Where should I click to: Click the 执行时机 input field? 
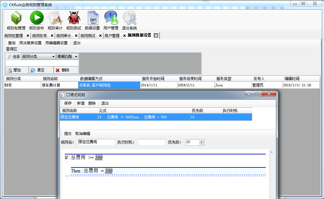(x=152, y=142)
